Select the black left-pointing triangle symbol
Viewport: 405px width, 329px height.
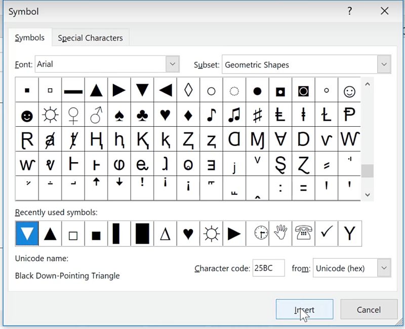[165, 91]
